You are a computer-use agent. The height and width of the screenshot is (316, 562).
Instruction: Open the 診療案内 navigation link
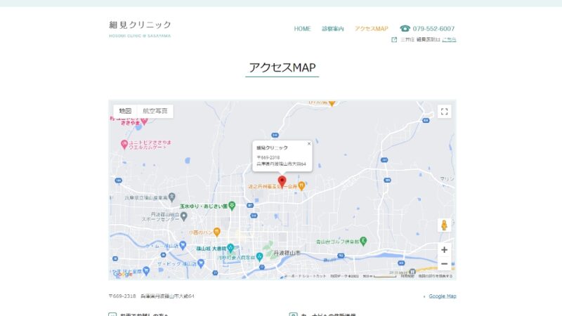point(332,29)
